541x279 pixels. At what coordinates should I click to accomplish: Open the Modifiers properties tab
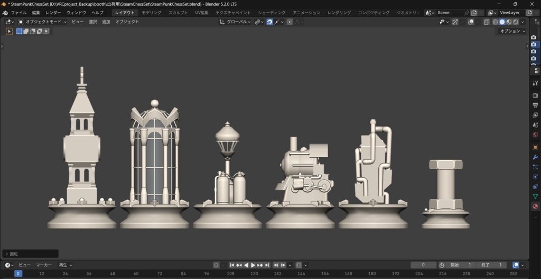click(535, 157)
